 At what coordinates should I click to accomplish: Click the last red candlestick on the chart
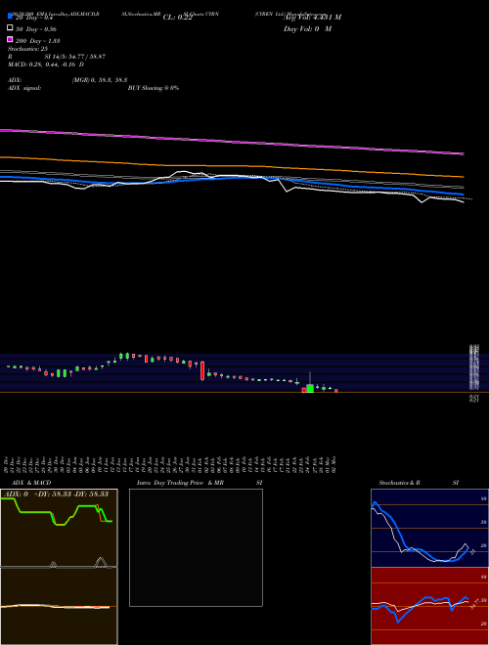coord(336,391)
